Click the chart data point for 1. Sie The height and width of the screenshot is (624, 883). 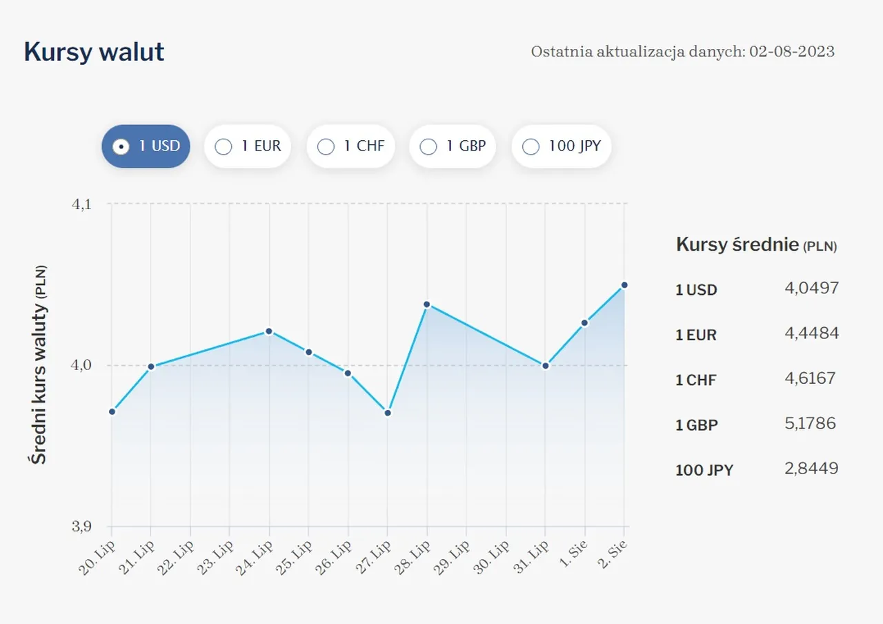pyautogui.click(x=584, y=322)
